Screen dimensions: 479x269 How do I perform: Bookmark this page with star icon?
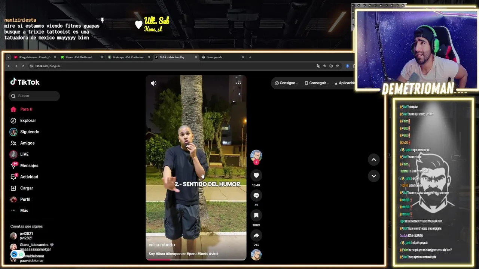(x=338, y=66)
